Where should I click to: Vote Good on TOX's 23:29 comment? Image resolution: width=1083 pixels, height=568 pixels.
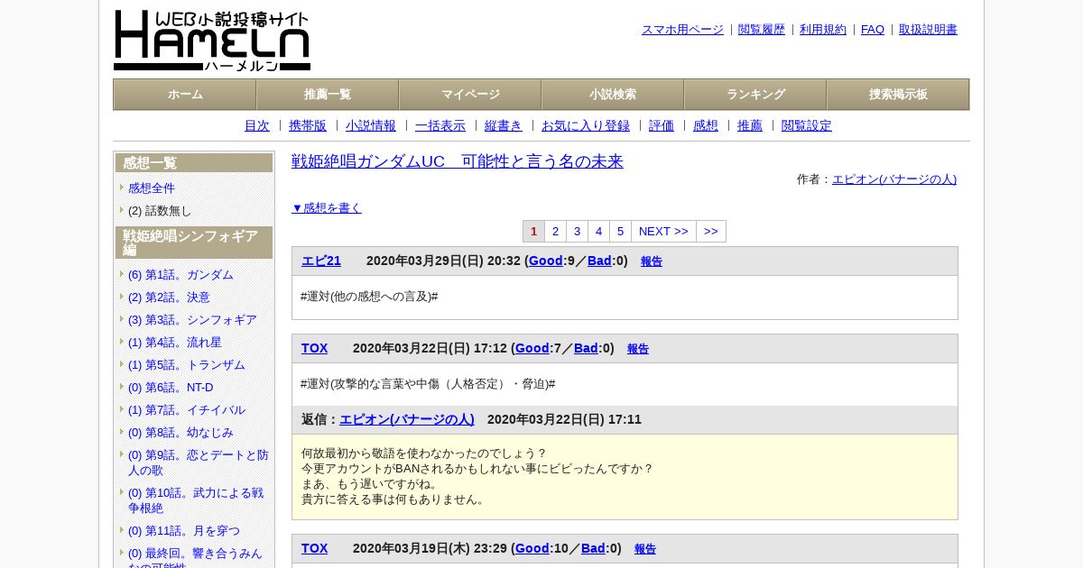[532, 549]
